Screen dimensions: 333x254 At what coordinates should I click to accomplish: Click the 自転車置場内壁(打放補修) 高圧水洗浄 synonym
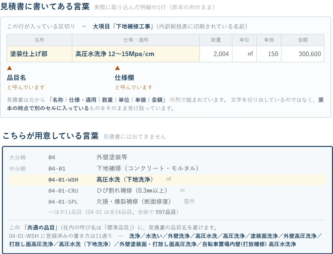pyautogui.click(x=249, y=244)
